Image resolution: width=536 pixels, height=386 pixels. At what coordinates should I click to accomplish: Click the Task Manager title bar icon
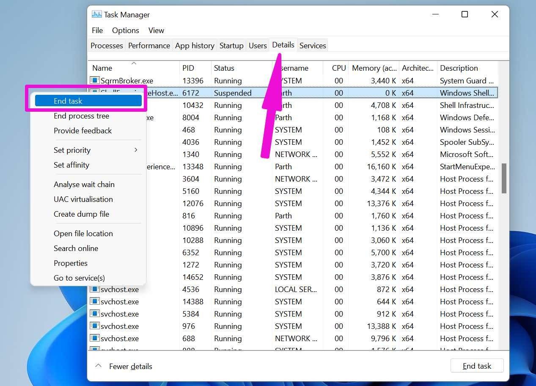tap(97, 14)
